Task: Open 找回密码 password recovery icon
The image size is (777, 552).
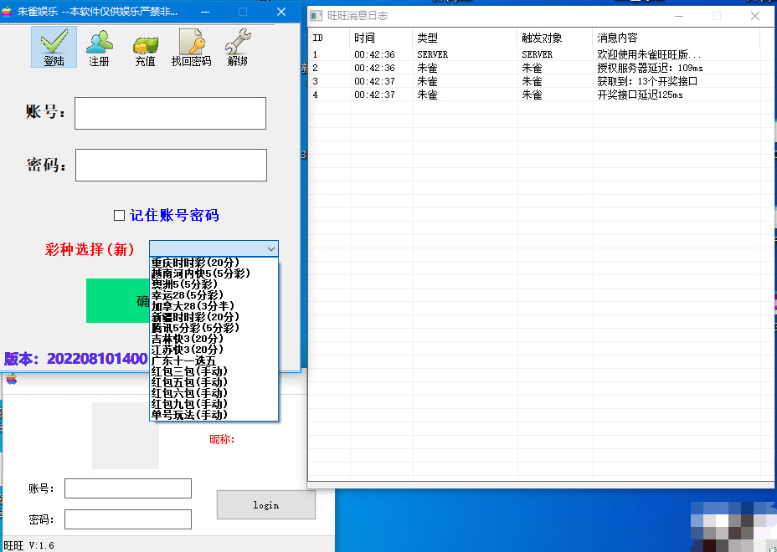Action: [191, 47]
